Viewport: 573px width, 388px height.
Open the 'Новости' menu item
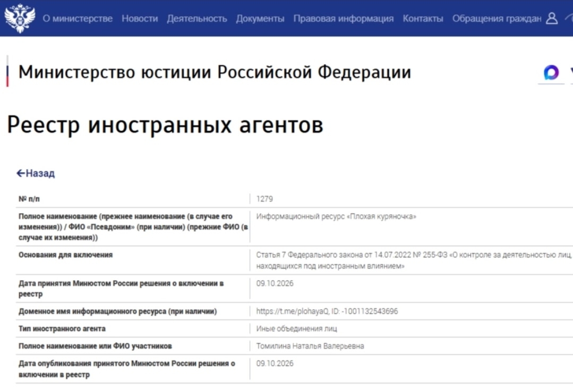pos(140,19)
